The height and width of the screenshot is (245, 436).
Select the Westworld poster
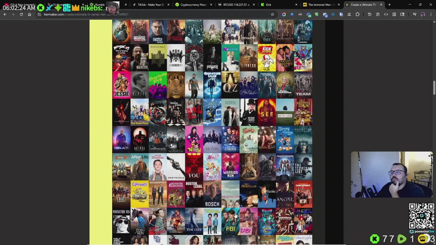pyautogui.click(x=176, y=167)
